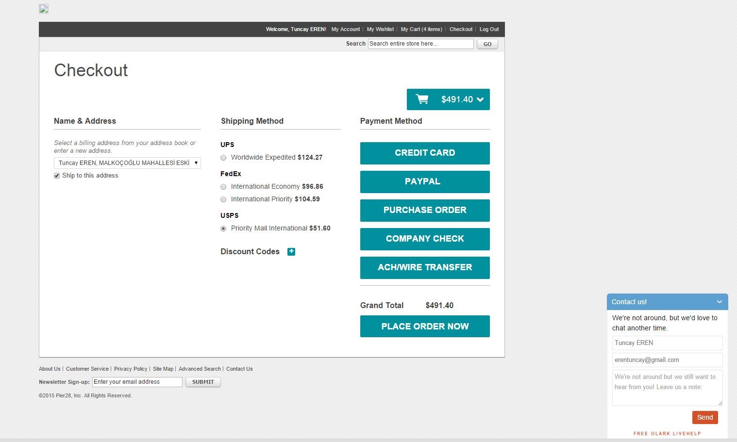Click Log Out in the top bar
This screenshot has width=737, height=442.
489,29
